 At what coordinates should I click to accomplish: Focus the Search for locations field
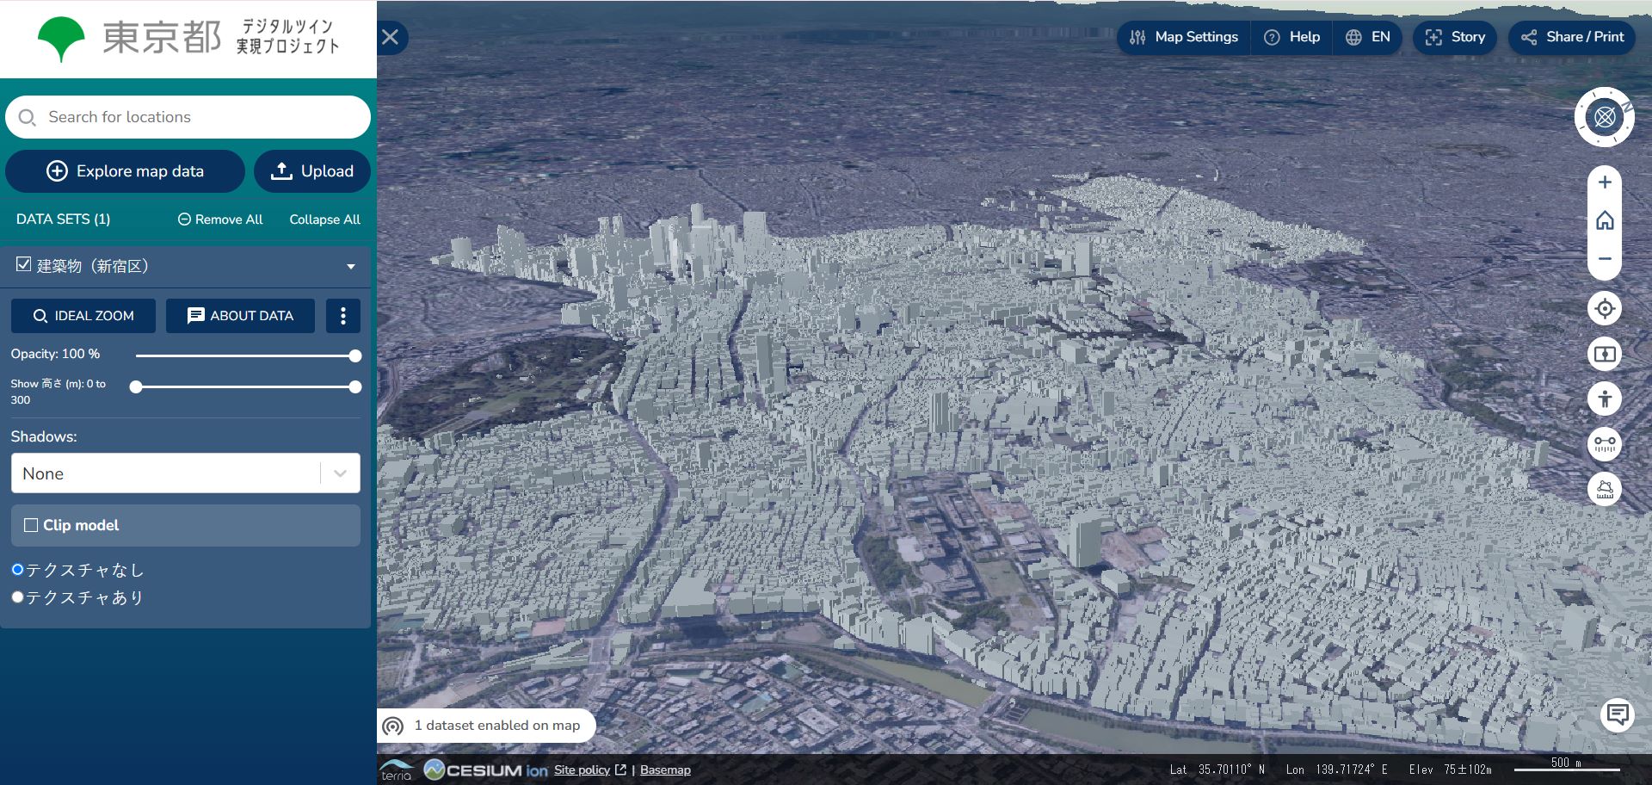click(x=188, y=117)
